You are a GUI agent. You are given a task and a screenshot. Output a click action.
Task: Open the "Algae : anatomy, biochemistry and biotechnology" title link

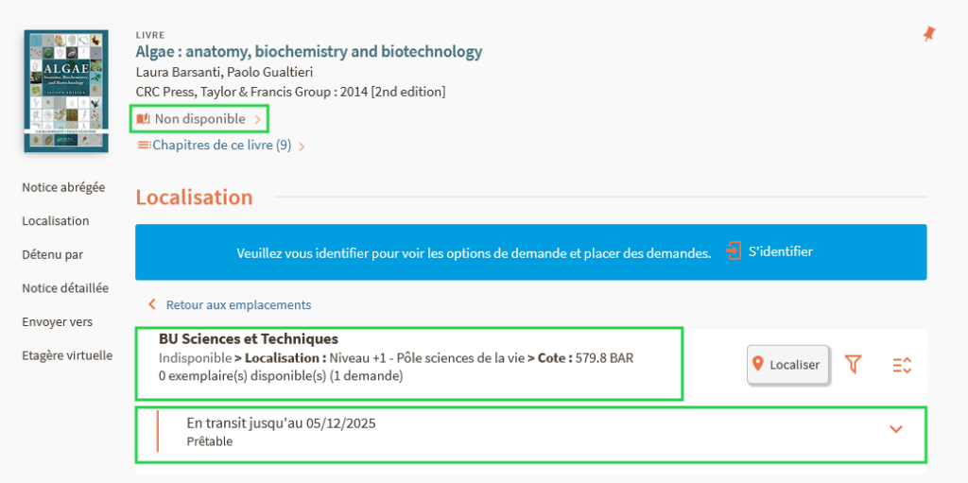(309, 52)
